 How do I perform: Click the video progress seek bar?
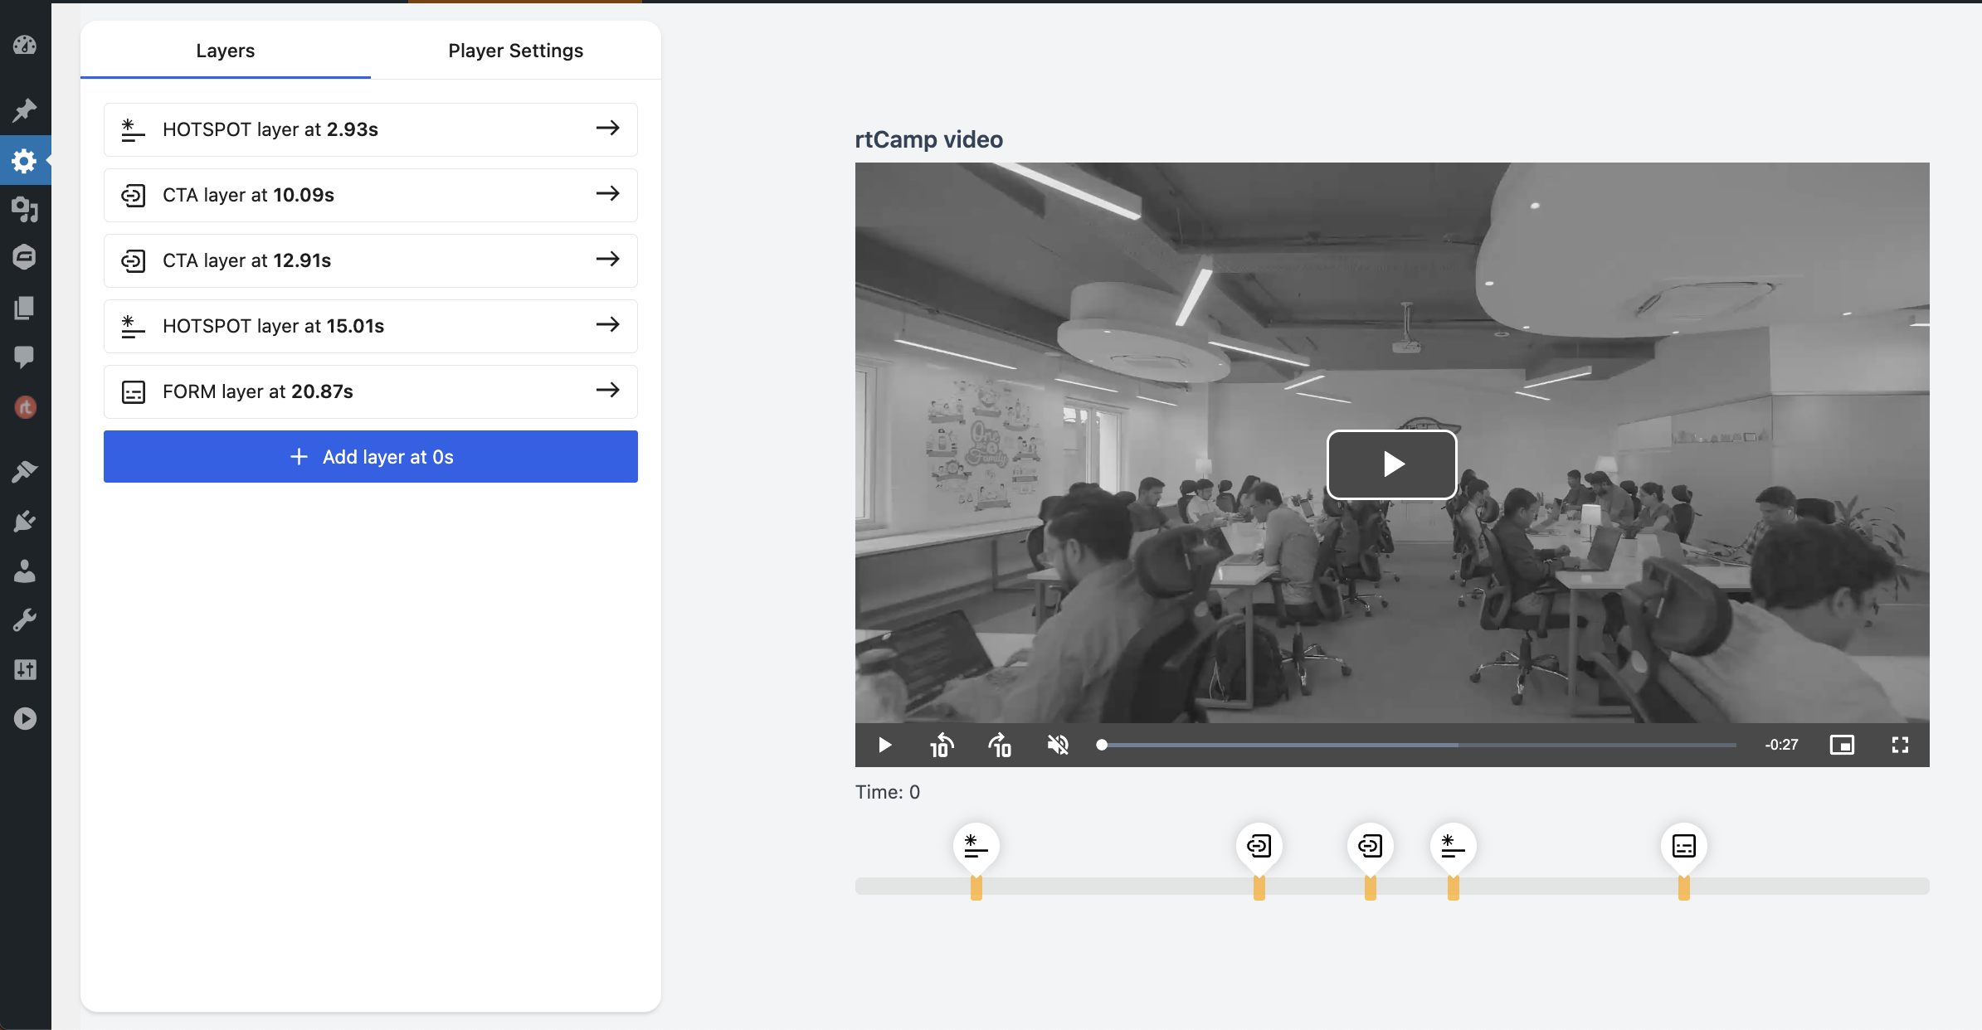pos(1419,745)
